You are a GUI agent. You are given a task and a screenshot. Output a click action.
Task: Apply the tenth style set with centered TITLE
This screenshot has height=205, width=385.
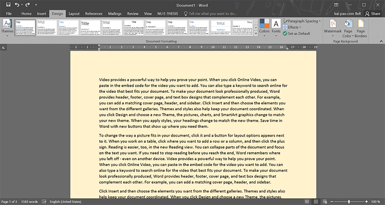tap(220, 27)
